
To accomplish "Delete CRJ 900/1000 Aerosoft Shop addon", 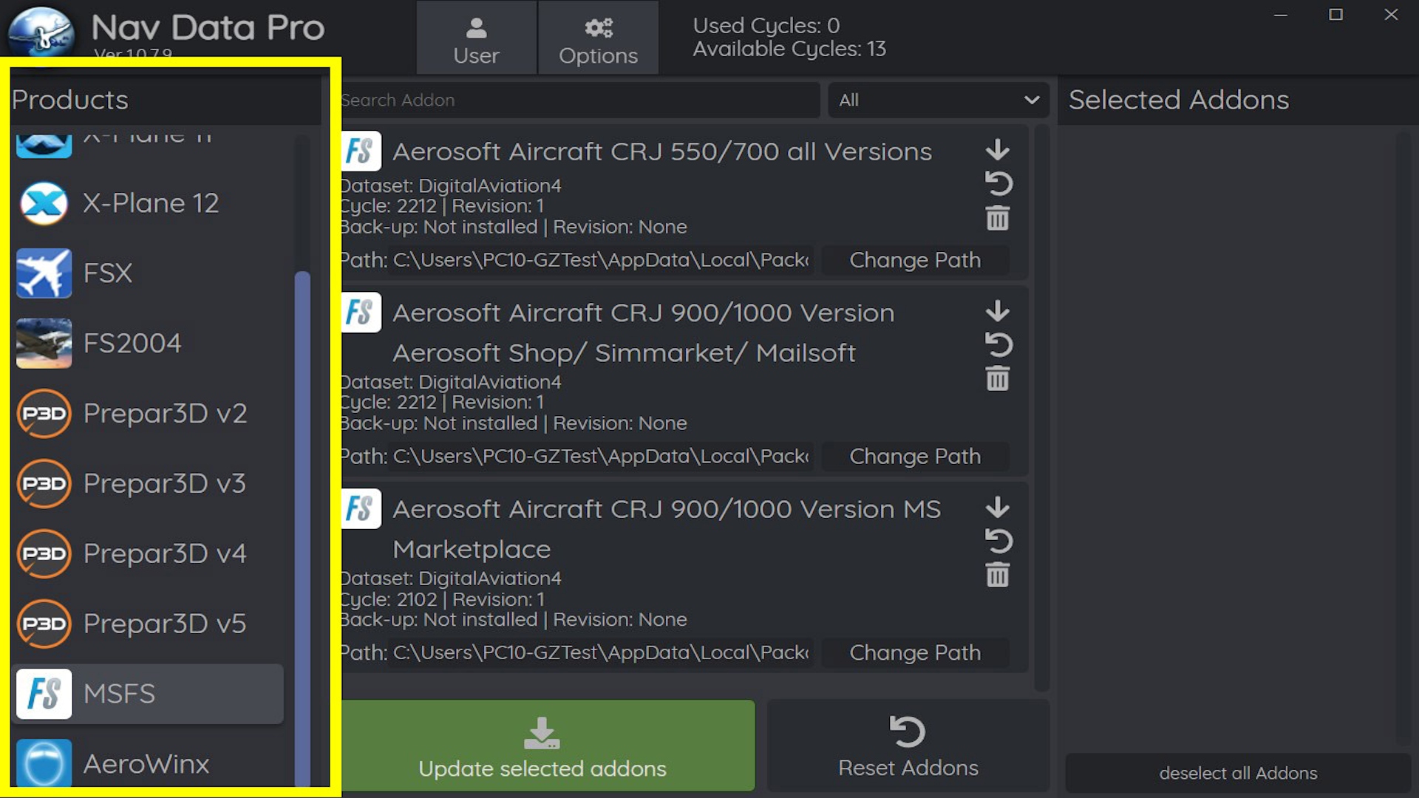I will 998,379.
